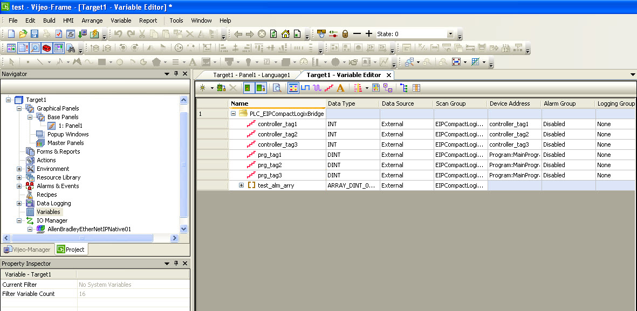Toggle the external variables filter button
Image resolution: width=637 pixels, height=311 pixels.
(x=261, y=88)
